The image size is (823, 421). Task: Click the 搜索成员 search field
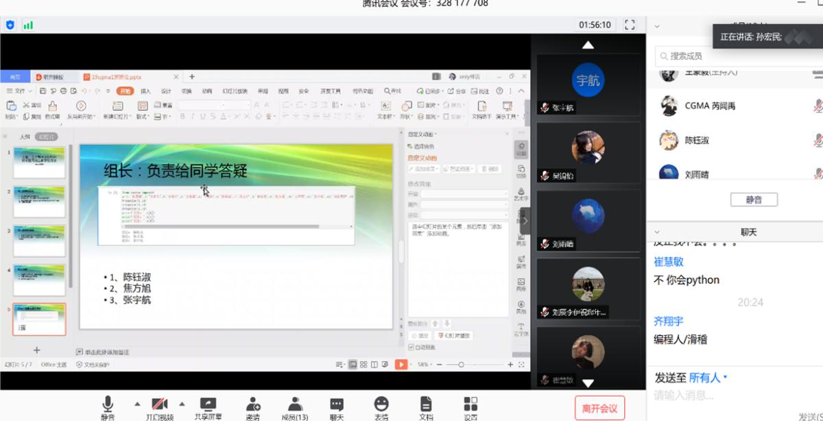734,56
